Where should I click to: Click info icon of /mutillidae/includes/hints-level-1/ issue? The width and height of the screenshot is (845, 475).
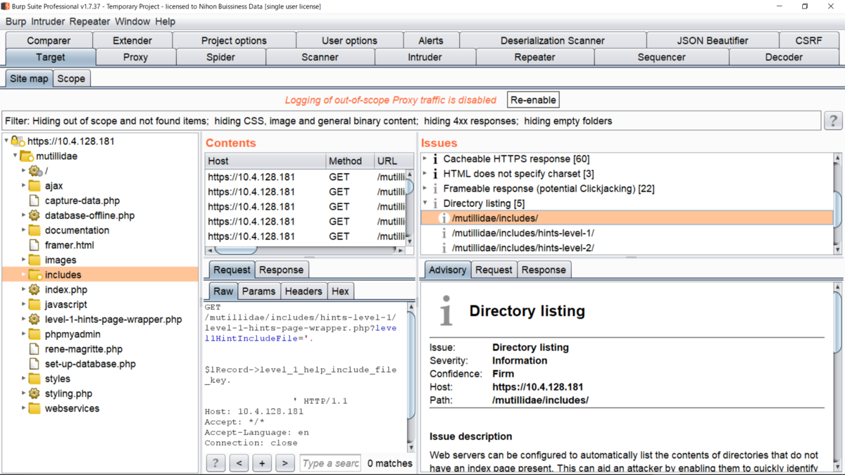coord(444,233)
